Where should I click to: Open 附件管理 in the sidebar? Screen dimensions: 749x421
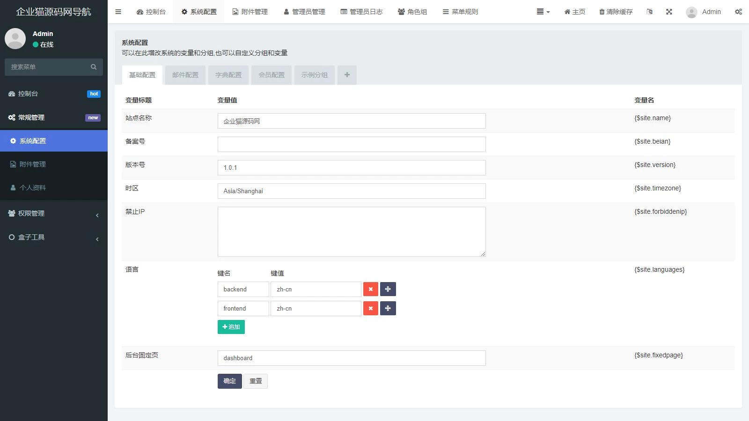coord(33,164)
